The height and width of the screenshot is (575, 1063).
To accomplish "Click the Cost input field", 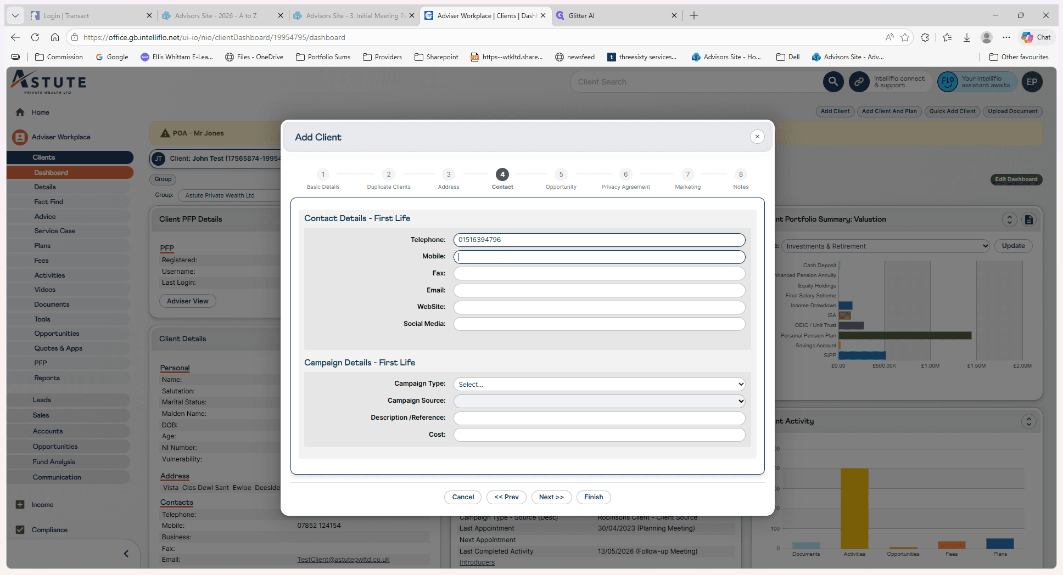I will click(599, 435).
